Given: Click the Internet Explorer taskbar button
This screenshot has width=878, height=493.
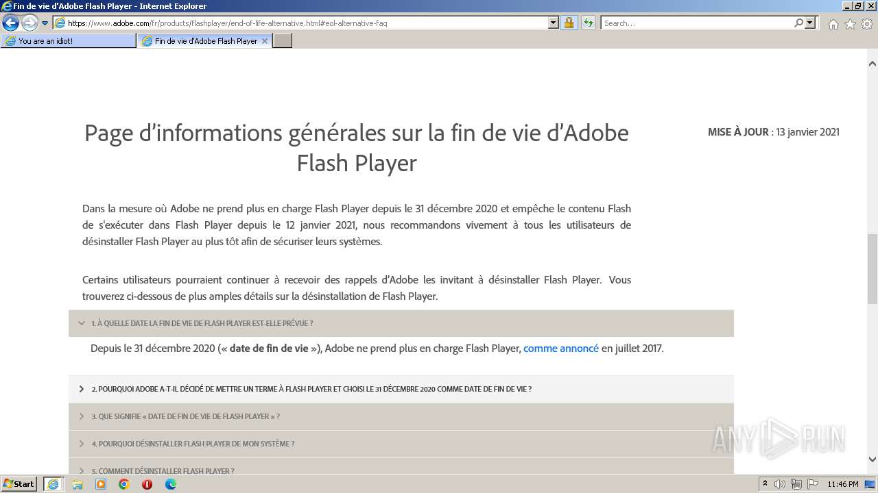Looking at the screenshot, I should (54, 484).
